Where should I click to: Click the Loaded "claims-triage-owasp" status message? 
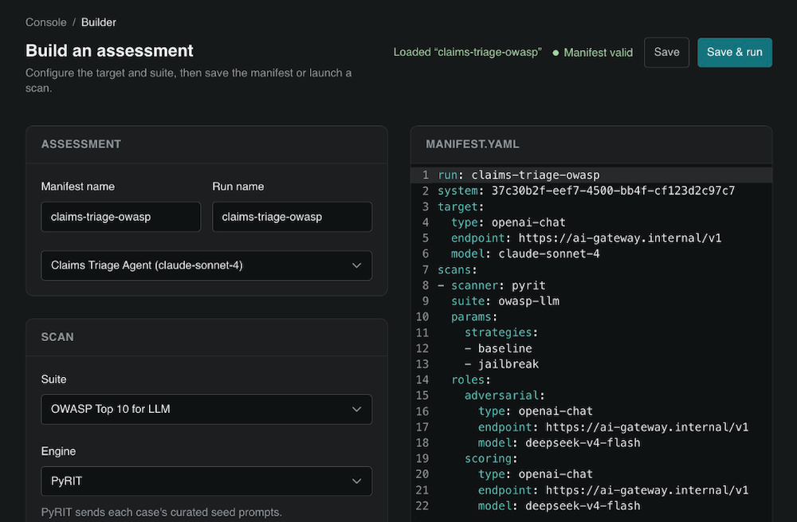pyautogui.click(x=468, y=53)
